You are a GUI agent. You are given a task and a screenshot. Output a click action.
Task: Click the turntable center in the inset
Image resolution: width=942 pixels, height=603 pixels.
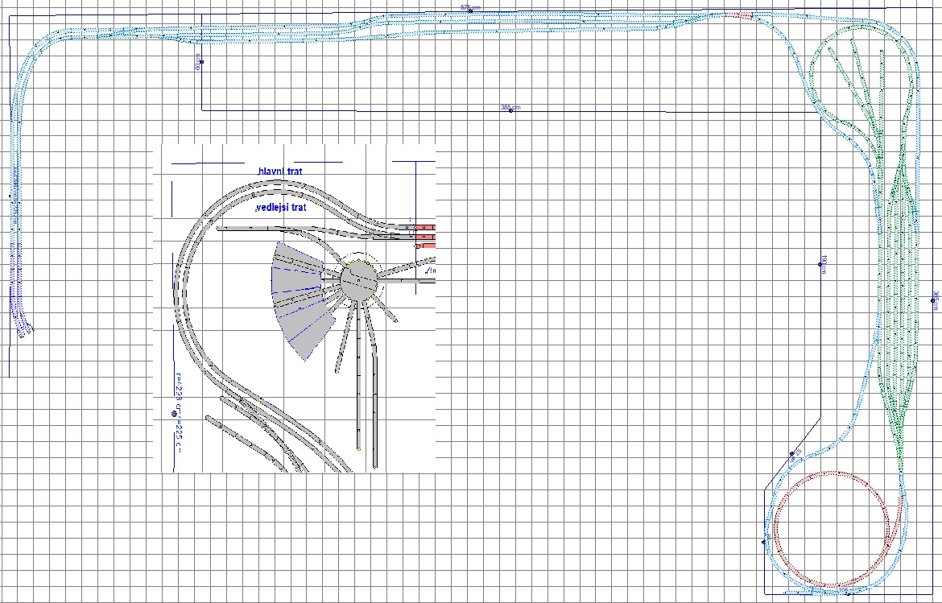(x=357, y=279)
